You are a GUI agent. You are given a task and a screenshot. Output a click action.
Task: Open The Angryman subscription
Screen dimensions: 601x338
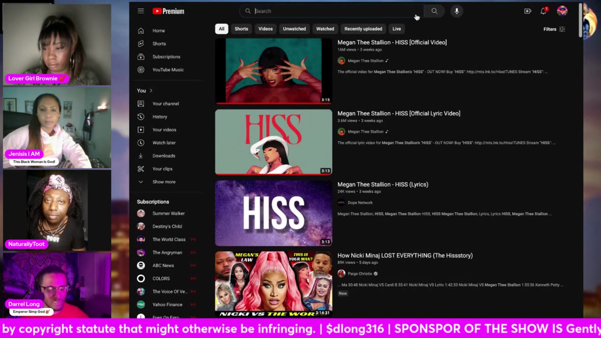(167, 253)
